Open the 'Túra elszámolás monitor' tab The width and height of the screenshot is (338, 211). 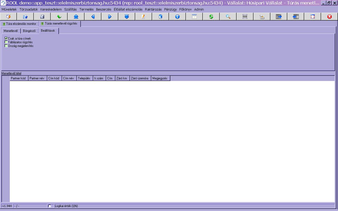pyautogui.click(x=20, y=24)
